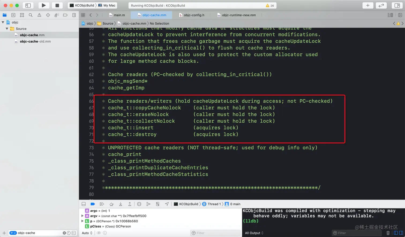The width and height of the screenshot is (405, 237).
Task: Hide the debug area toggle
Action: [x=84, y=204]
